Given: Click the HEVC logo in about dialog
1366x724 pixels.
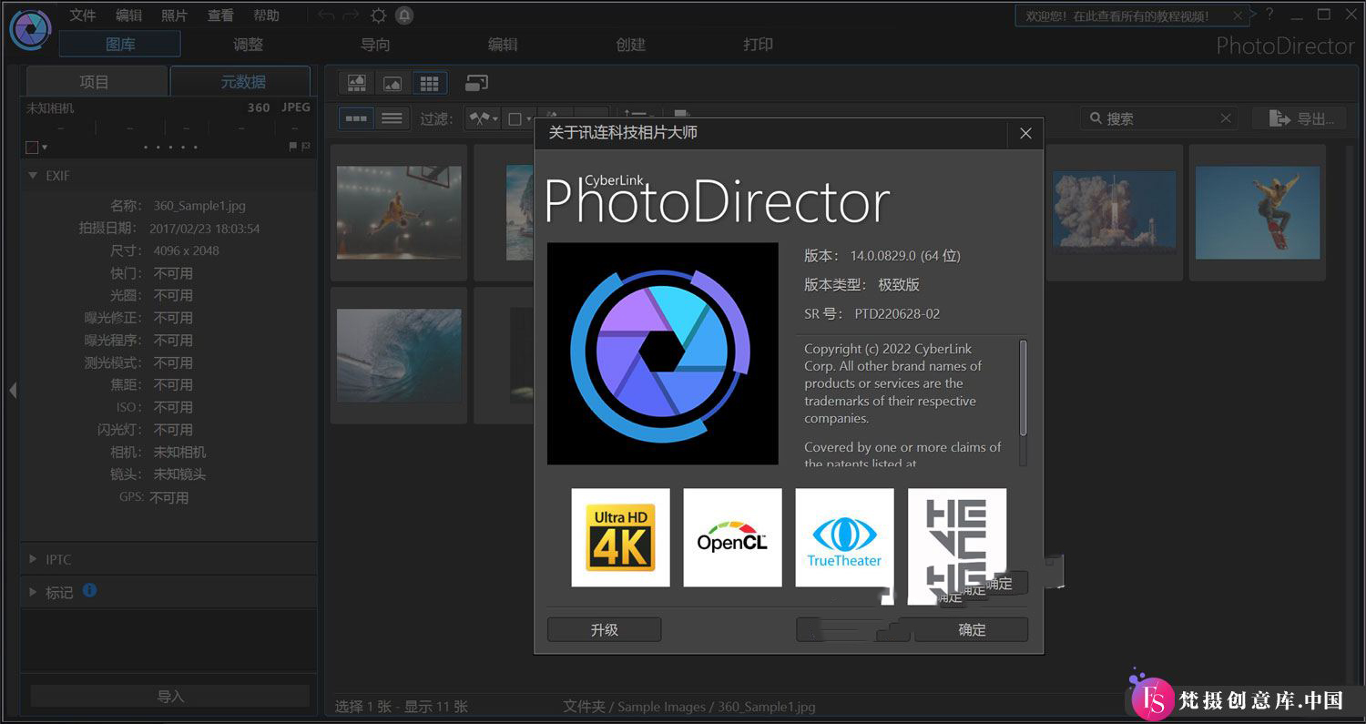Looking at the screenshot, I should (x=956, y=545).
